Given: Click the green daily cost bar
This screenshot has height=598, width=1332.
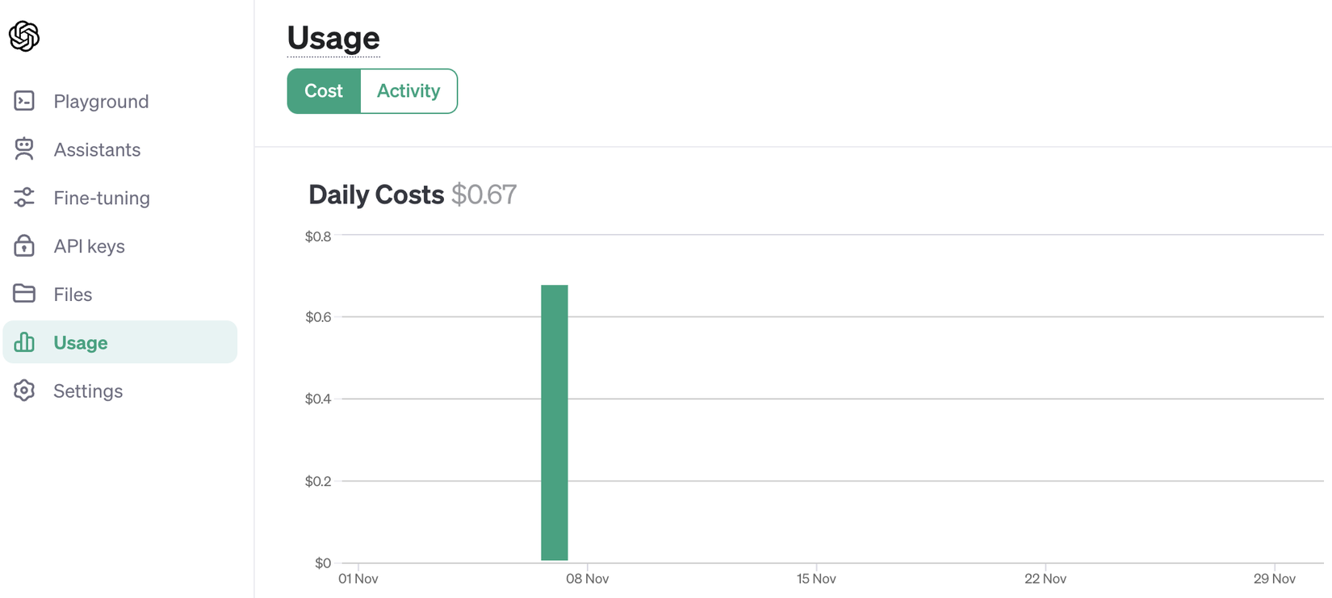Looking at the screenshot, I should point(555,422).
